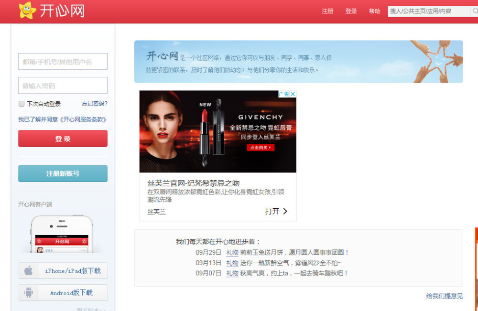Focus the 请输入密码 password field

(x=63, y=86)
